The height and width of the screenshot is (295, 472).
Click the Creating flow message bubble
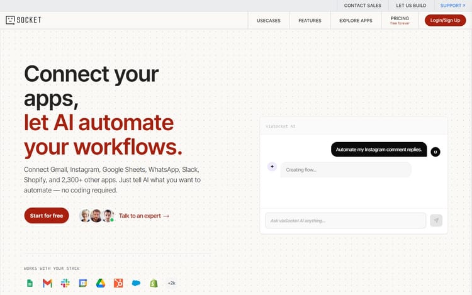click(346, 170)
